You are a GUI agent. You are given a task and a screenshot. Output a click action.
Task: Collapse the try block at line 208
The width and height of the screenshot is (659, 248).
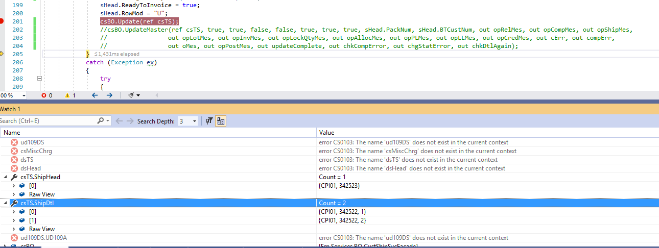pyautogui.click(x=39, y=79)
